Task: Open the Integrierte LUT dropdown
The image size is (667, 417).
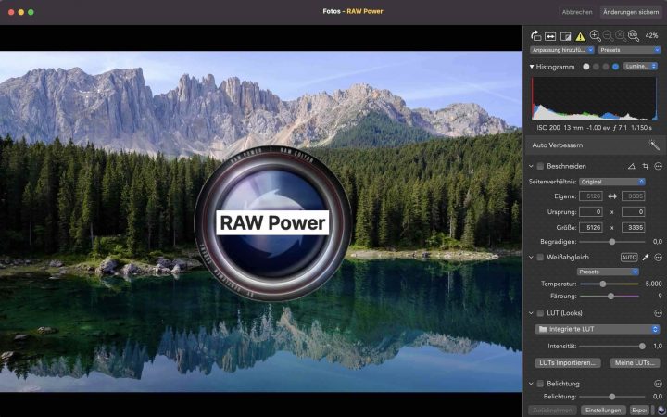Action: pyautogui.click(x=598, y=329)
